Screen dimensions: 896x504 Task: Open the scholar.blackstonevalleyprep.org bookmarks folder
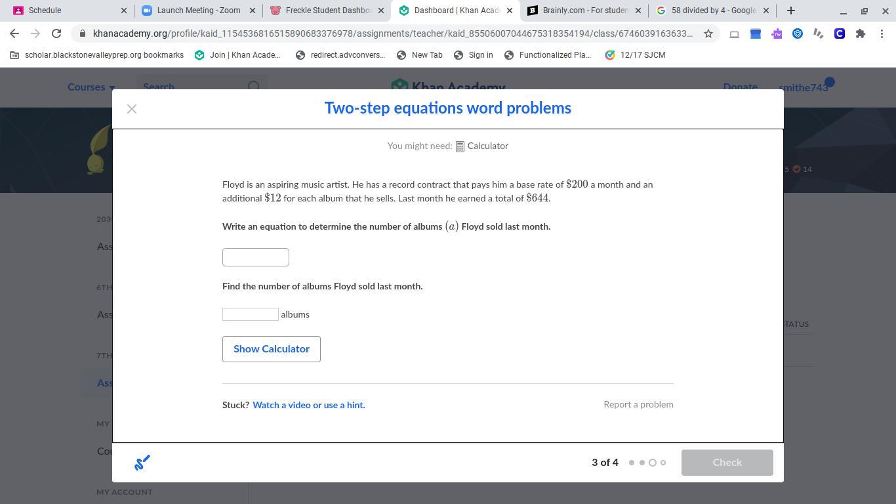point(97,55)
